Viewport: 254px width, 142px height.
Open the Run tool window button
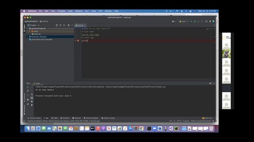pos(46,118)
